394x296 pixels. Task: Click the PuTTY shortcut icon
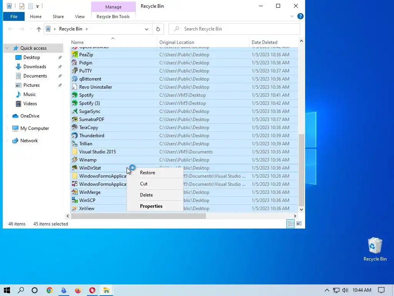point(74,71)
